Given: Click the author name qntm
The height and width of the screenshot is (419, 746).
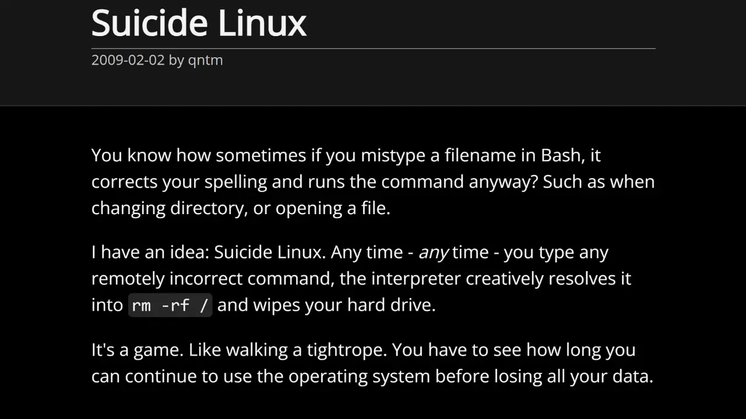Looking at the screenshot, I should 205,60.
